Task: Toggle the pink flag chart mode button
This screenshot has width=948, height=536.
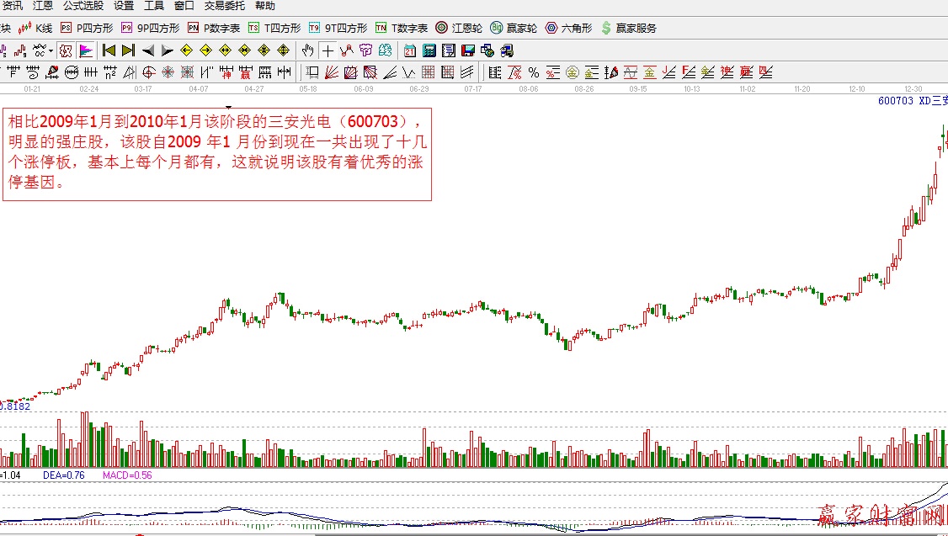Action: (86, 50)
